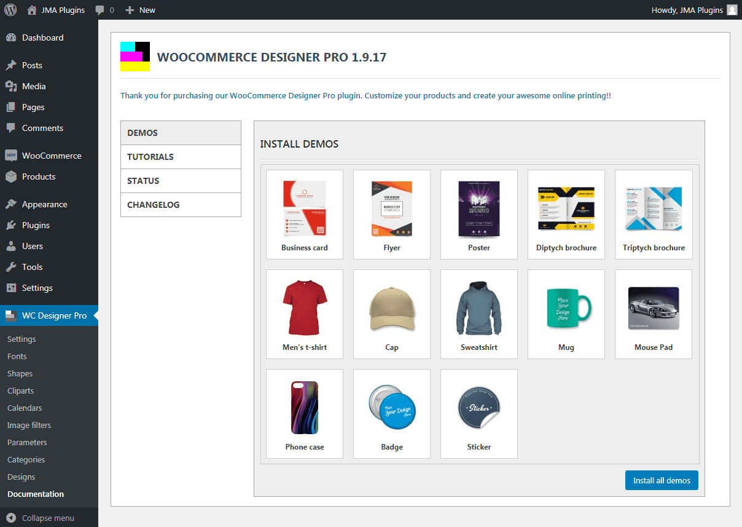Open the Calendars submenu
This screenshot has height=527, width=742.
[x=25, y=408]
